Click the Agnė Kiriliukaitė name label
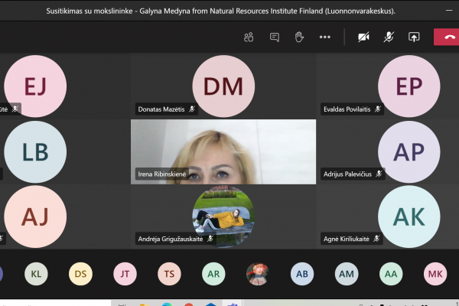Image resolution: width=459 pixels, height=306 pixels. (x=347, y=239)
